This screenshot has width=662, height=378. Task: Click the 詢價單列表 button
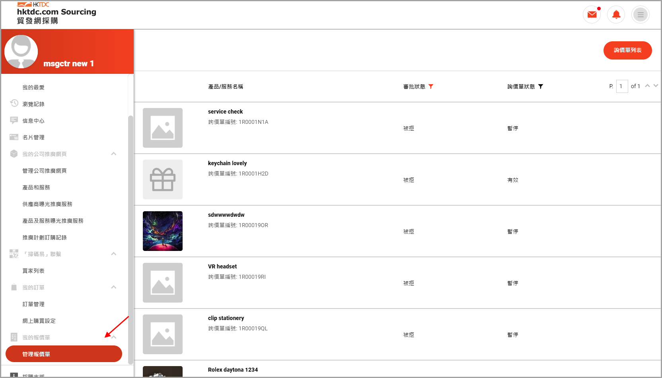point(627,50)
